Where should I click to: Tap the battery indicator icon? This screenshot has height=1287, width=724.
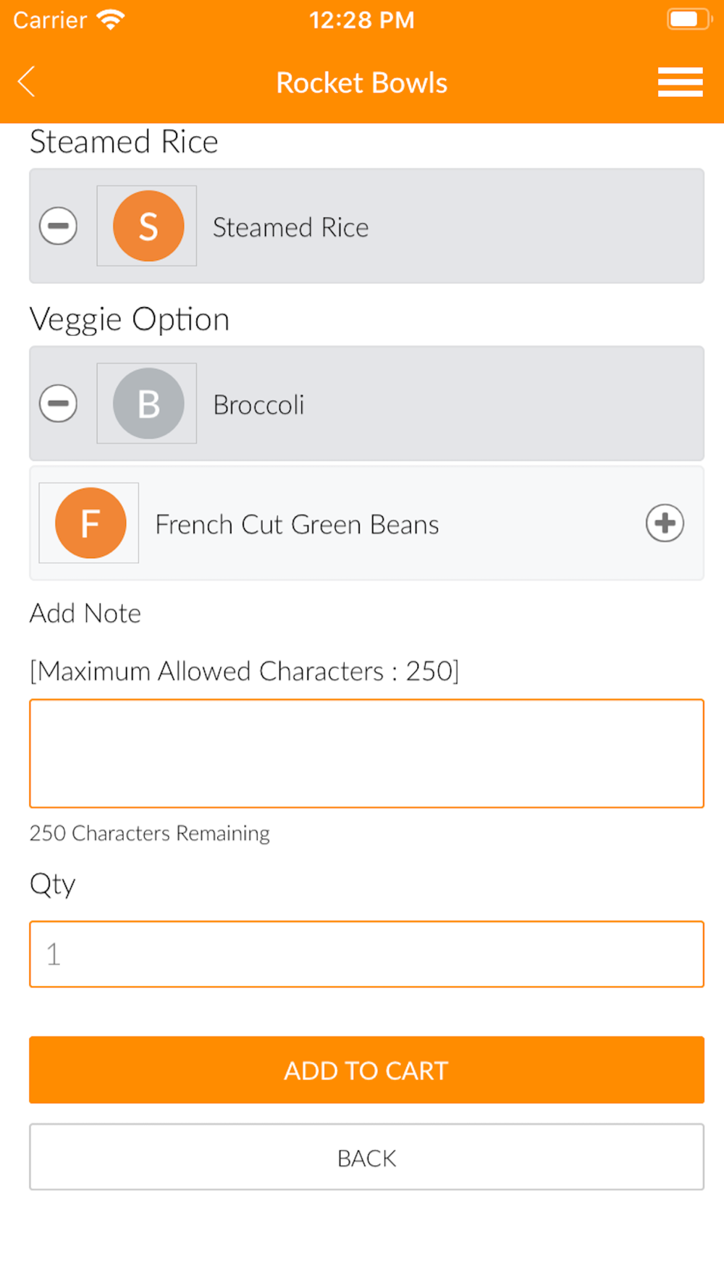click(x=689, y=19)
